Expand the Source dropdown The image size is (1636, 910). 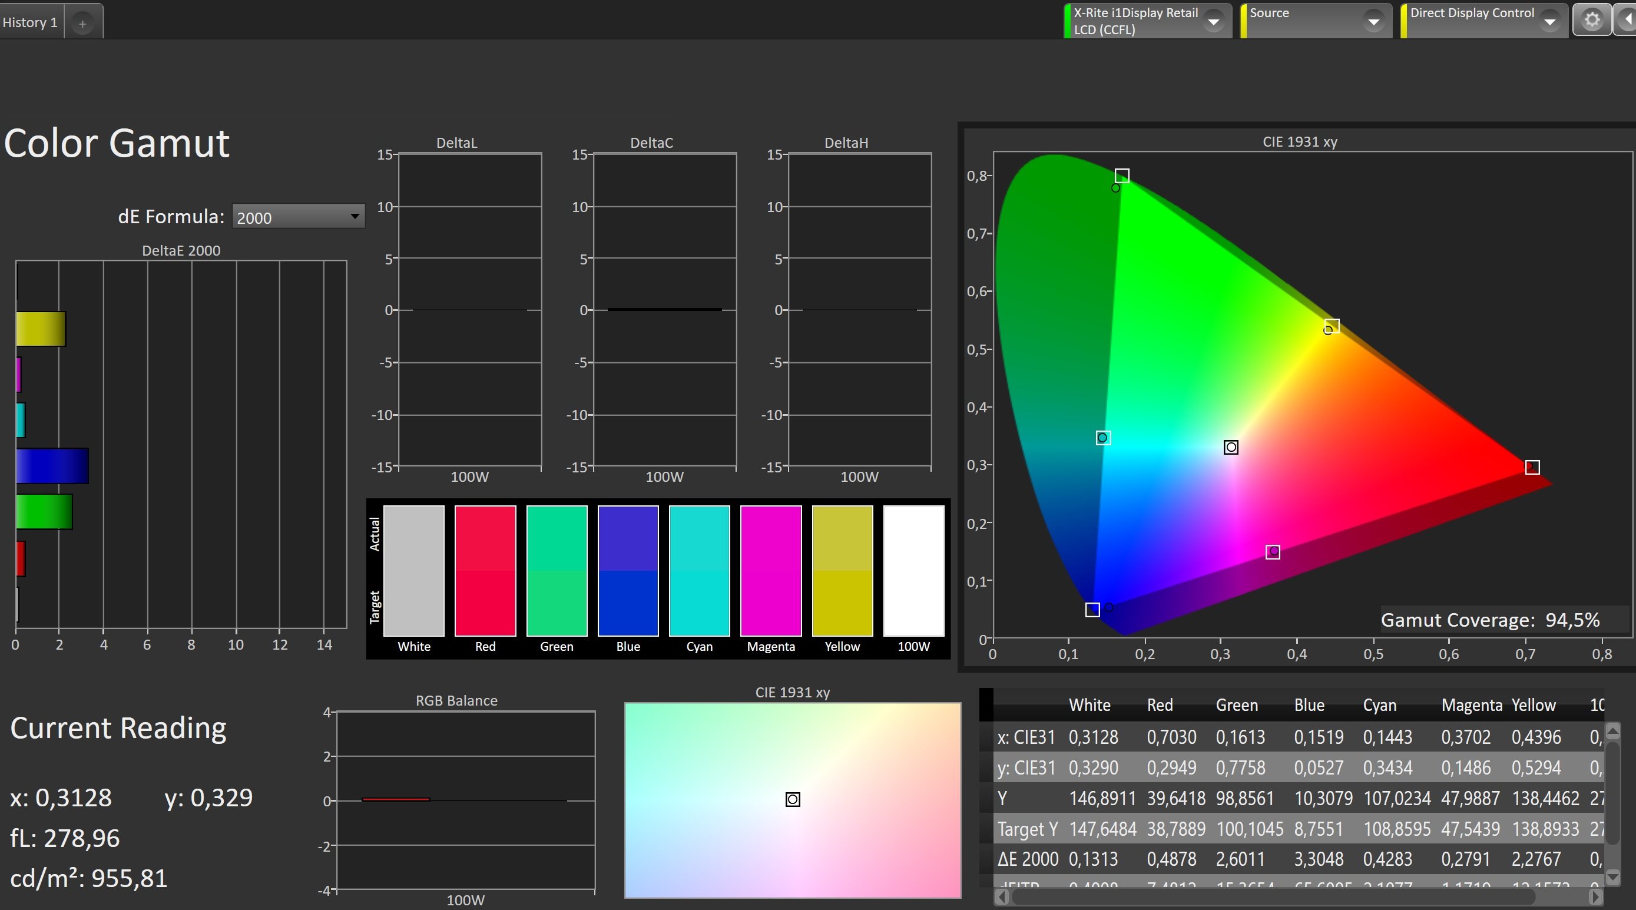[x=1373, y=22]
